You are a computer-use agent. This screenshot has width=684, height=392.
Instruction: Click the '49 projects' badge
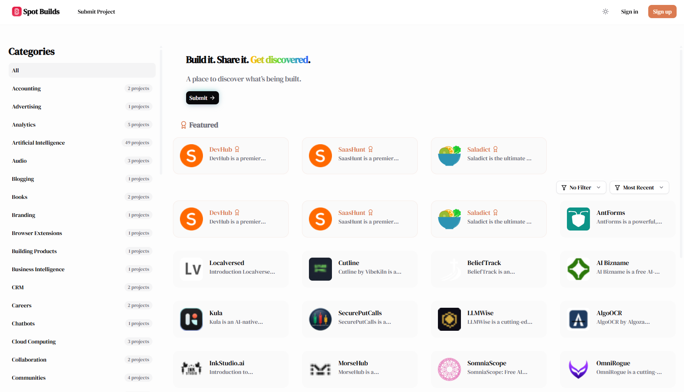[x=137, y=143]
